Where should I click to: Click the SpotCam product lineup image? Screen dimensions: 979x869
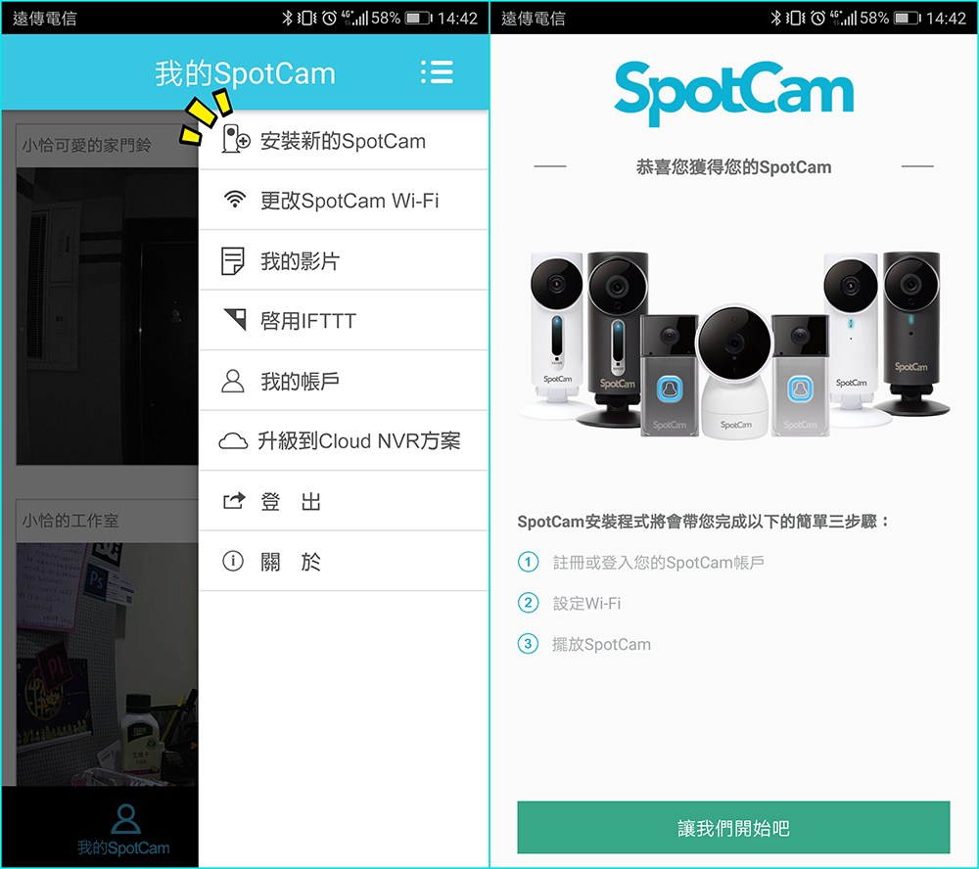tap(733, 344)
